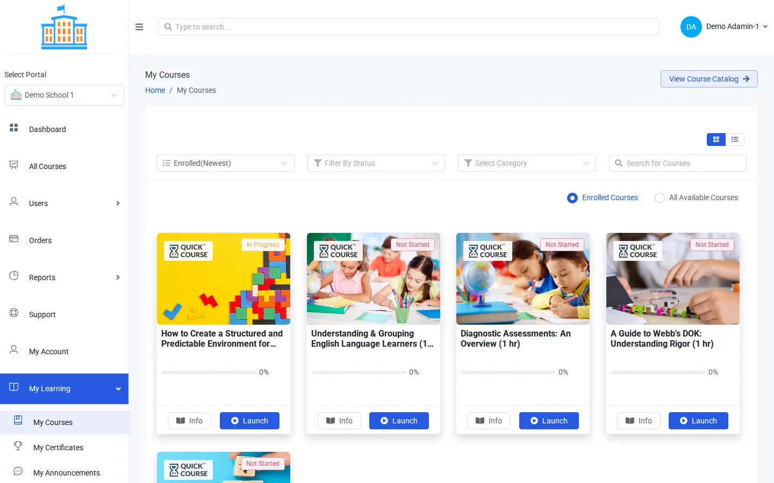The width and height of the screenshot is (774, 483).
Task: Open All Courses in the sidebar
Action: click(x=64, y=166)
